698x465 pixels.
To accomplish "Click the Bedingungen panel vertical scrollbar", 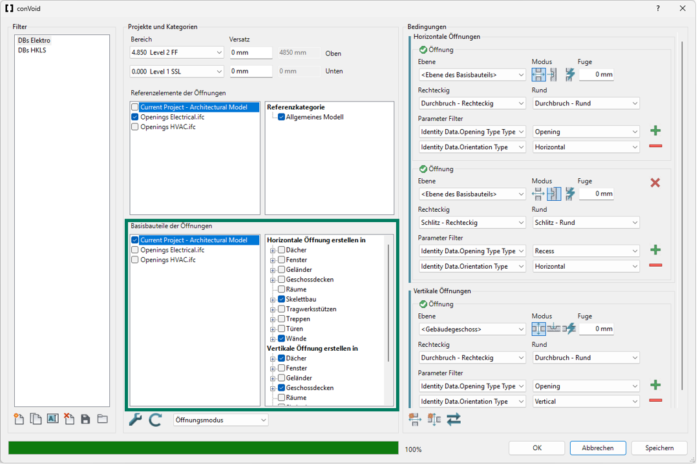I will (x=682, y=216).
